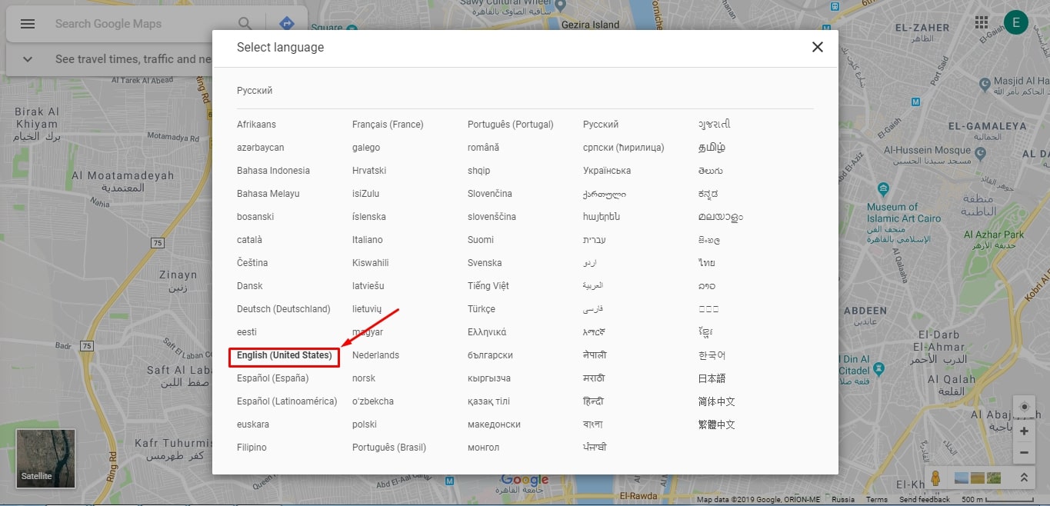
Task: Choose polski language
Action: [x=365, y=424]
